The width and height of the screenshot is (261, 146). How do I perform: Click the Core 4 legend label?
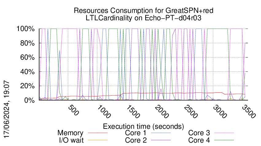[x=199, y=140]
